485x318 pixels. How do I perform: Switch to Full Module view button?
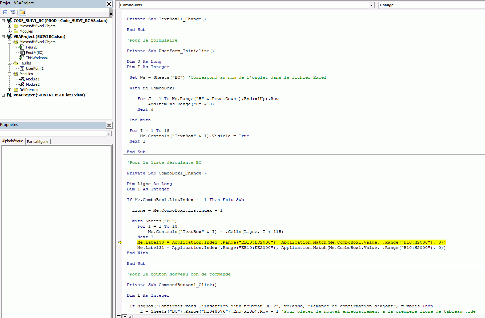pyautogui.click(x=124, y=316)
